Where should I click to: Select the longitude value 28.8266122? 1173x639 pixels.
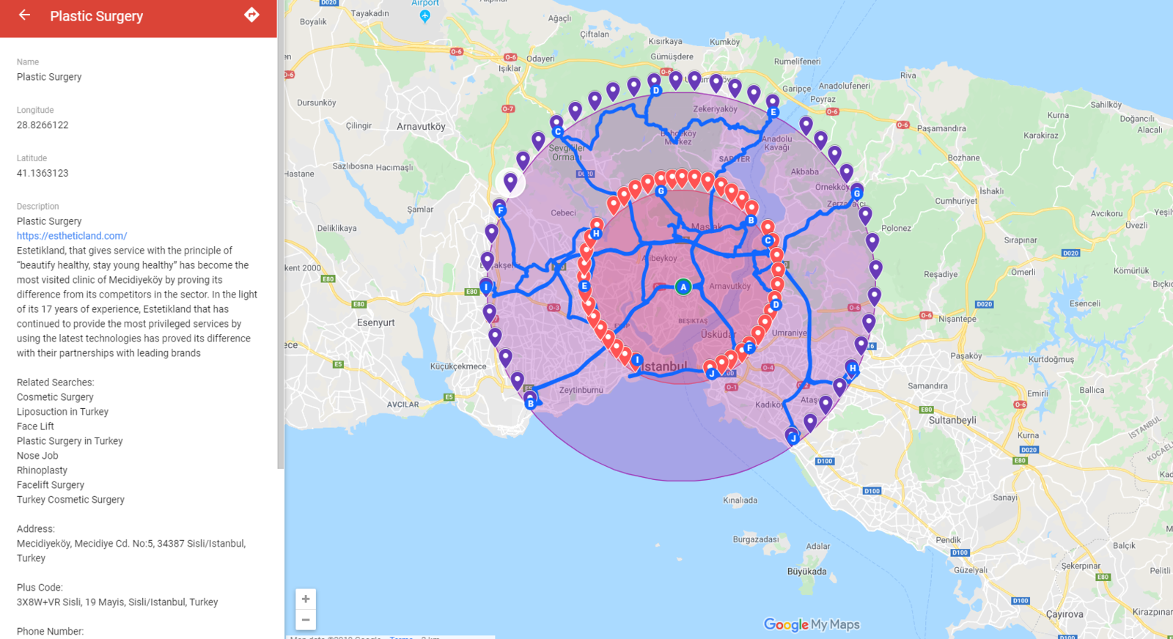[x=43, y=125]
